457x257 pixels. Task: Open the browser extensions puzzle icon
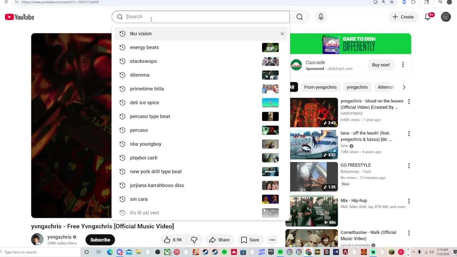pyautogui.click(x=413, y=2)
